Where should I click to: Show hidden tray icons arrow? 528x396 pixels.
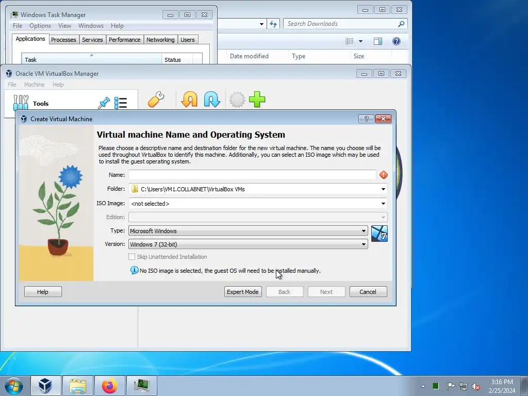pyautogui.click(x=423, y=386)
